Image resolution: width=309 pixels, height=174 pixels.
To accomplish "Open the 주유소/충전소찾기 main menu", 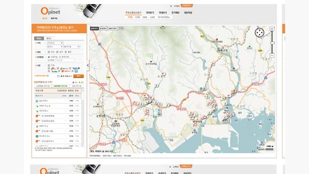I will pos(133,13).
